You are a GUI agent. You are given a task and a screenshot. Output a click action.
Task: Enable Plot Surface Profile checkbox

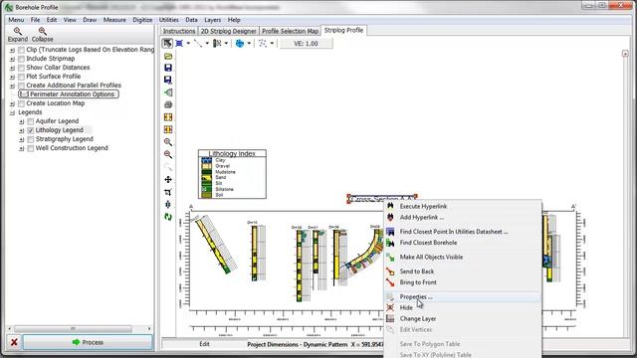pyautogui.click(x=22, y=77)
